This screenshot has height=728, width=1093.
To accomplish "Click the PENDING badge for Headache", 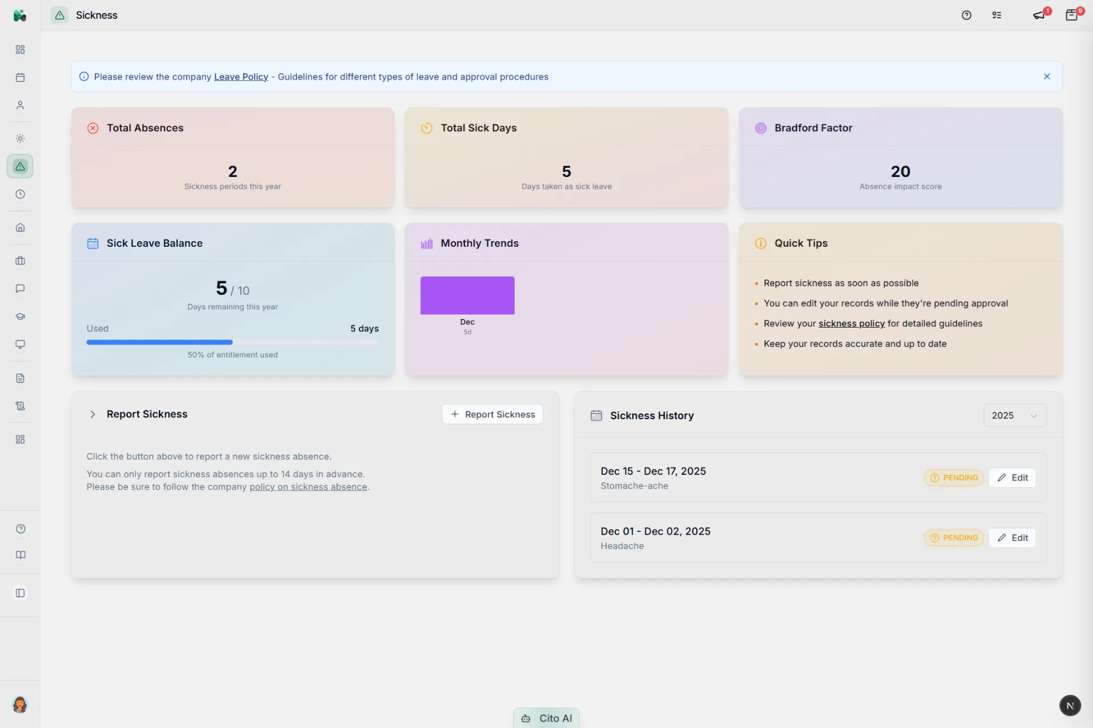I will point(954,538).
